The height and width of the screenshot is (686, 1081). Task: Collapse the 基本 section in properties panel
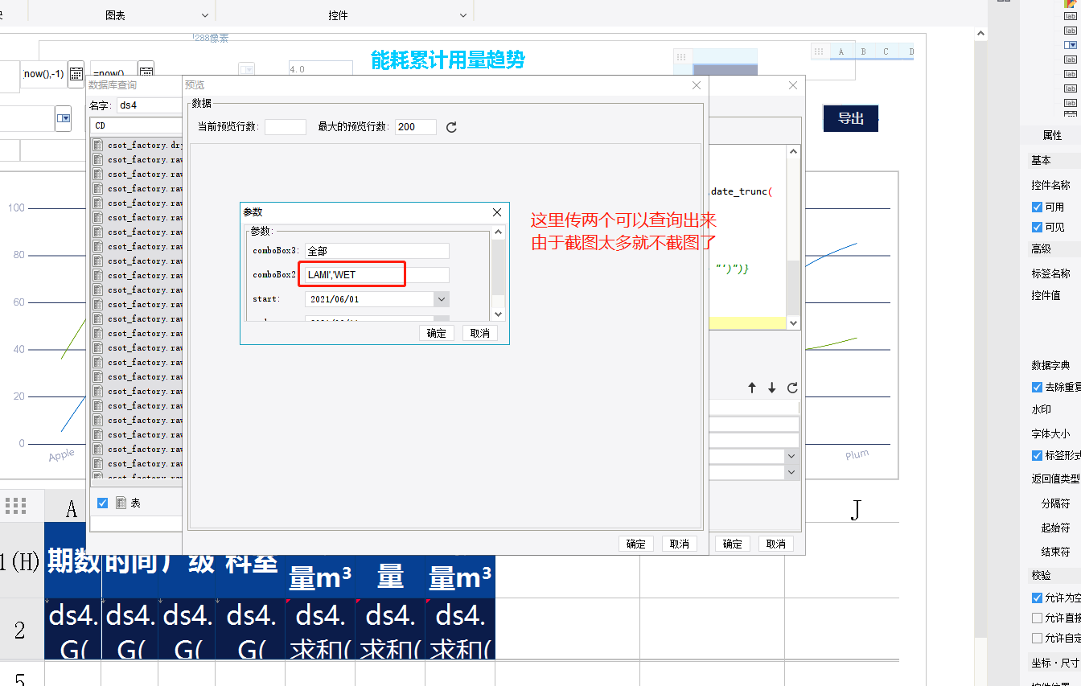(1041, 160)
